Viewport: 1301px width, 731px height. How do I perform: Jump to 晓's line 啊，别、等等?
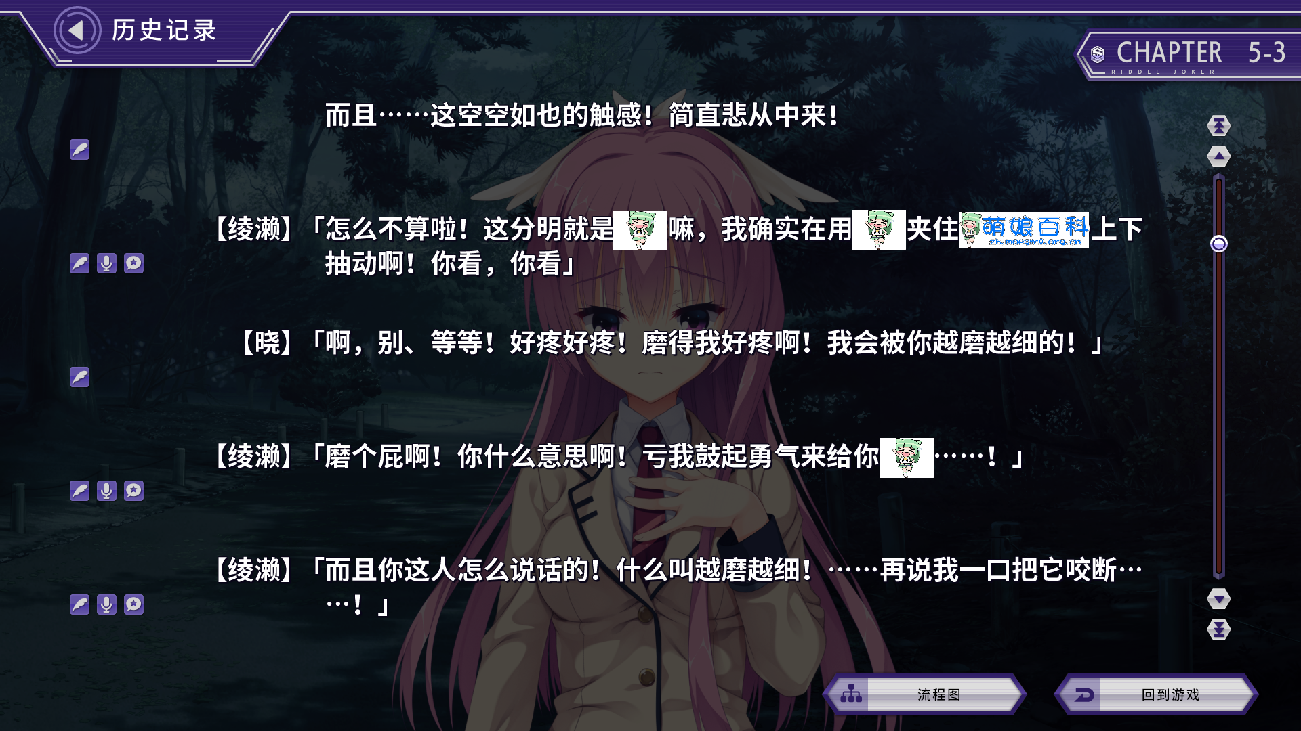[x=79, y=377]
